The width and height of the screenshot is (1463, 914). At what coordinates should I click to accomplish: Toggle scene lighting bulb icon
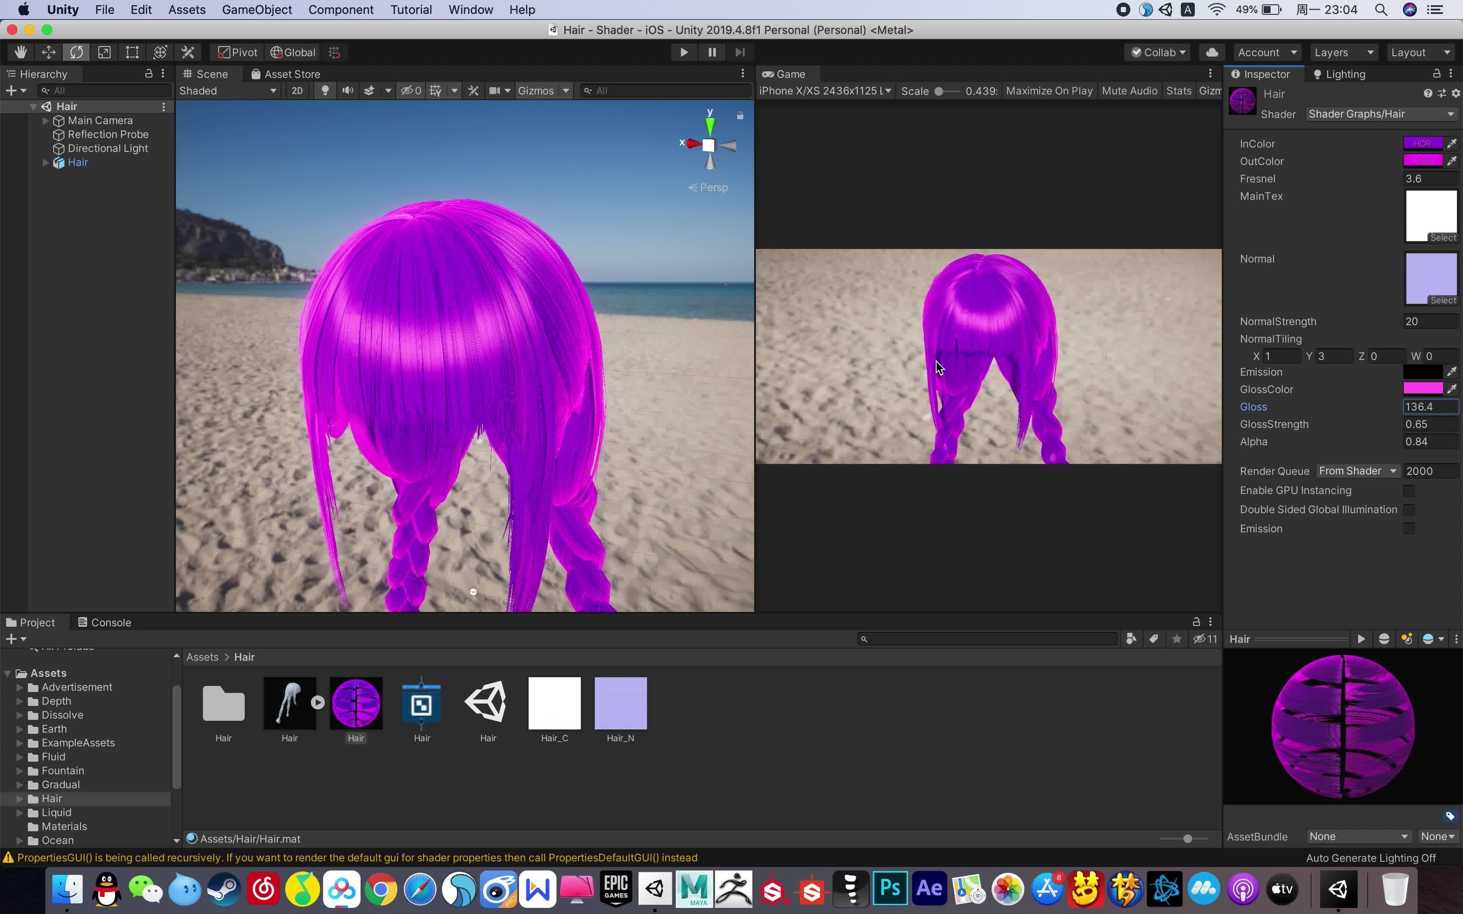[x=325, y=91]
